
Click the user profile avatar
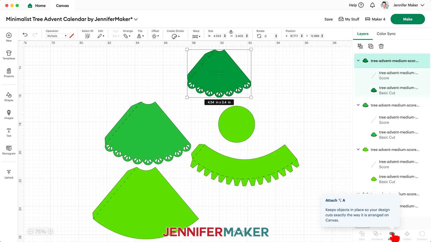coord(385,5)
